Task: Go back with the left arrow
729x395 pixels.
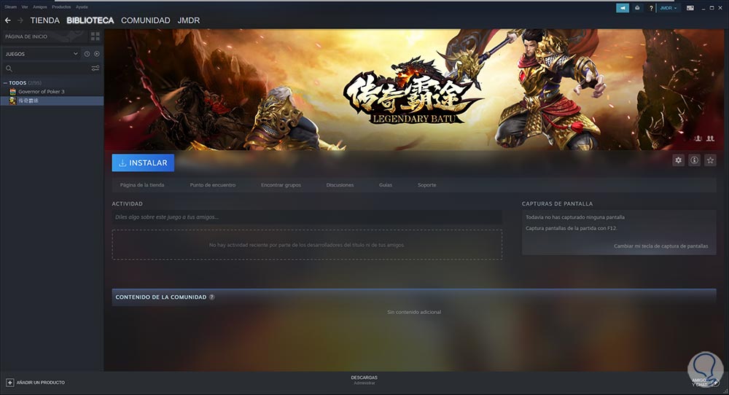Action: pyautogui.click(x=7, y=20)
